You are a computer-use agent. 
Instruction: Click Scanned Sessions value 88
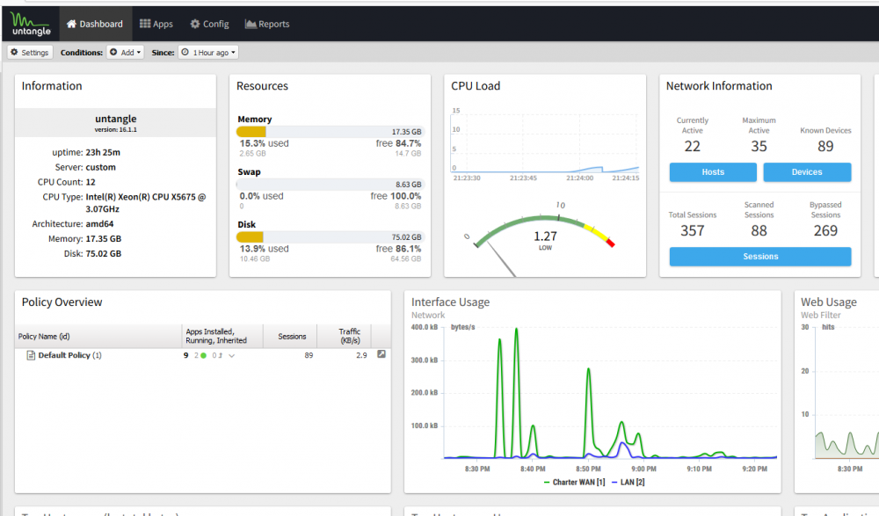[x=759, y=230]
